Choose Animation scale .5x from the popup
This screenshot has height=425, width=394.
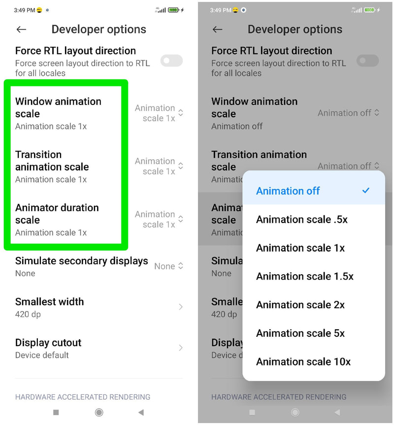click(x=303, y=219)
